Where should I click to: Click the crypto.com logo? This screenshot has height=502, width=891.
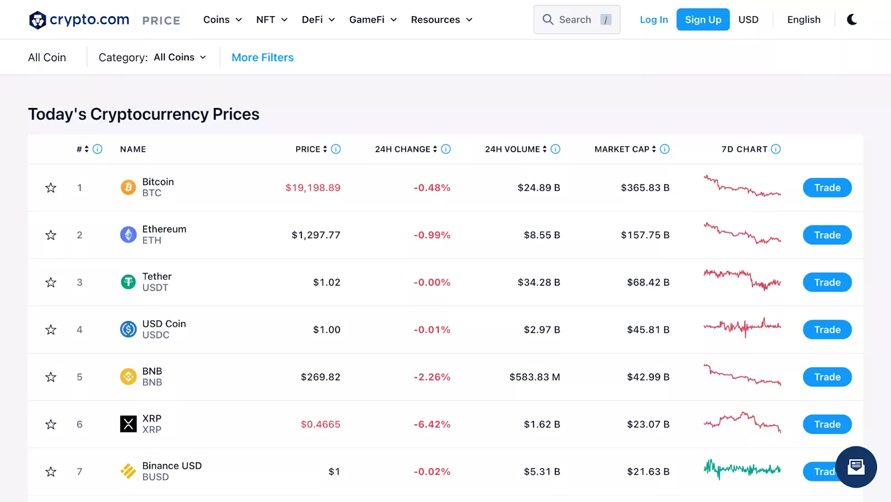pyautogui.click(x=79, y=20)
